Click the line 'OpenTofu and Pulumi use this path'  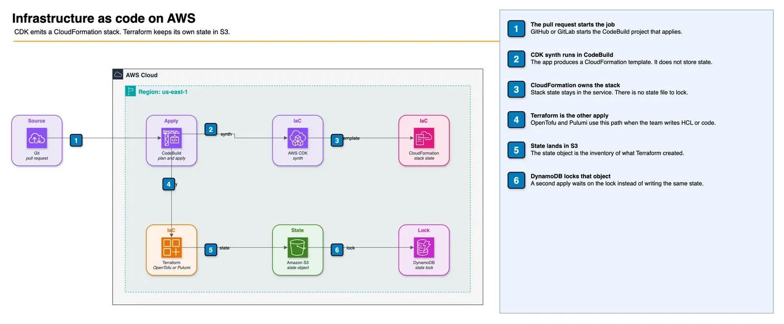(623, 123)
